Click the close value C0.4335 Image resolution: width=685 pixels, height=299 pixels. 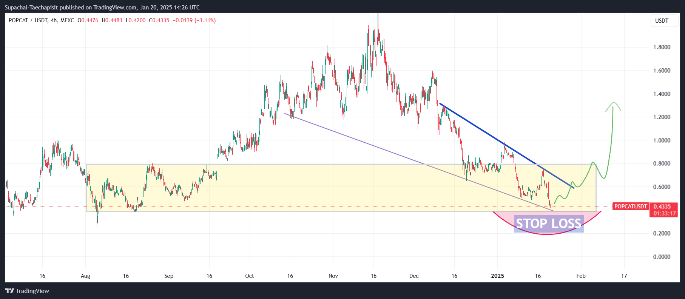coord(159,20)
